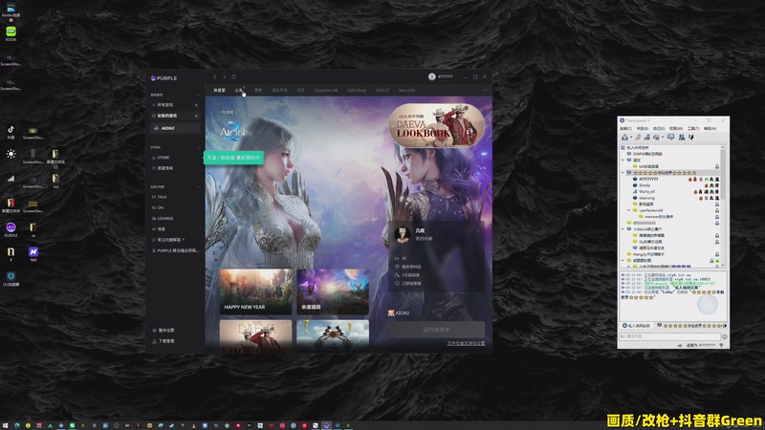Collapse the STORE section header in PURPLE
Screen dimensions: 765x430
tap(199, 147)
